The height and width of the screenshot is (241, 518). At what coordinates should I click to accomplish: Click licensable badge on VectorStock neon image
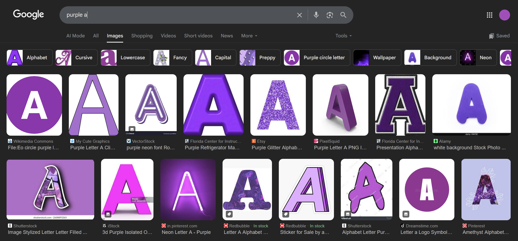click(132, 129)
